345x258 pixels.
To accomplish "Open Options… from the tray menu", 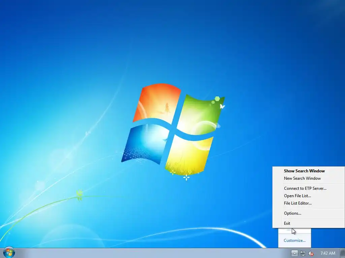I will 309,213.
